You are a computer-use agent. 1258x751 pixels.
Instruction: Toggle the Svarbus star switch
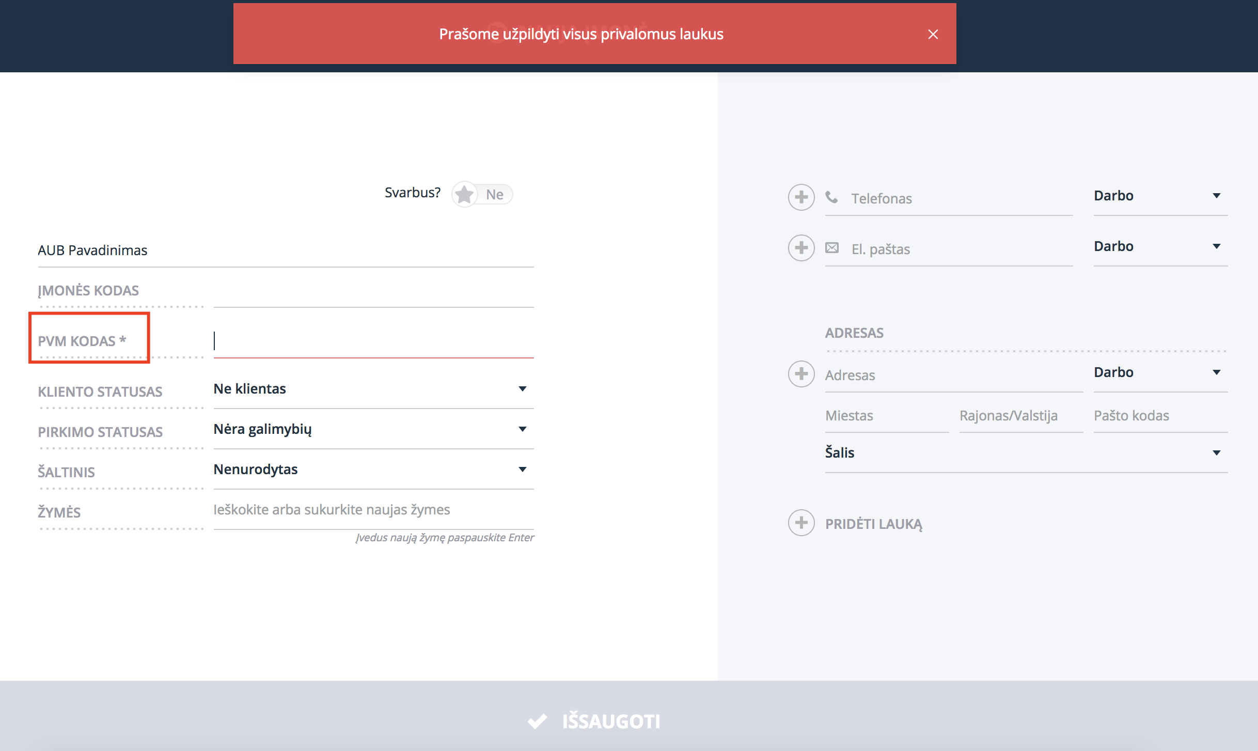[482, 195]
